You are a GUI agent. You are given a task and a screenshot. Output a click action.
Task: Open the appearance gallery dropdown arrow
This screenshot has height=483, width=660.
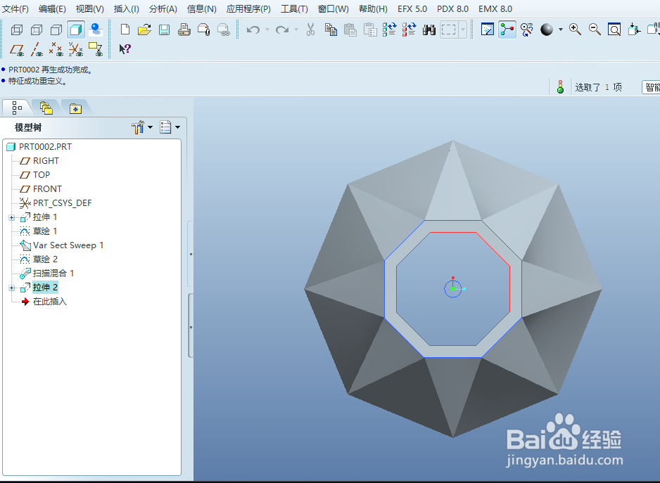pyautogui.click(x=561, y=30)
